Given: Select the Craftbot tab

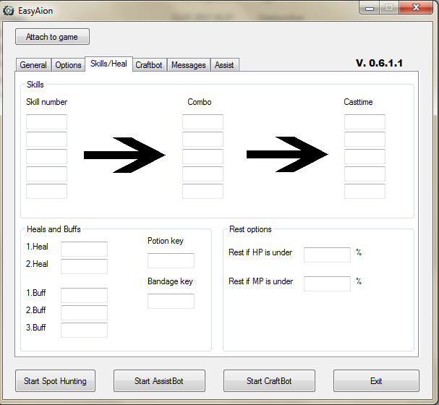Looking at the screenshot, I should coord(149,65).
